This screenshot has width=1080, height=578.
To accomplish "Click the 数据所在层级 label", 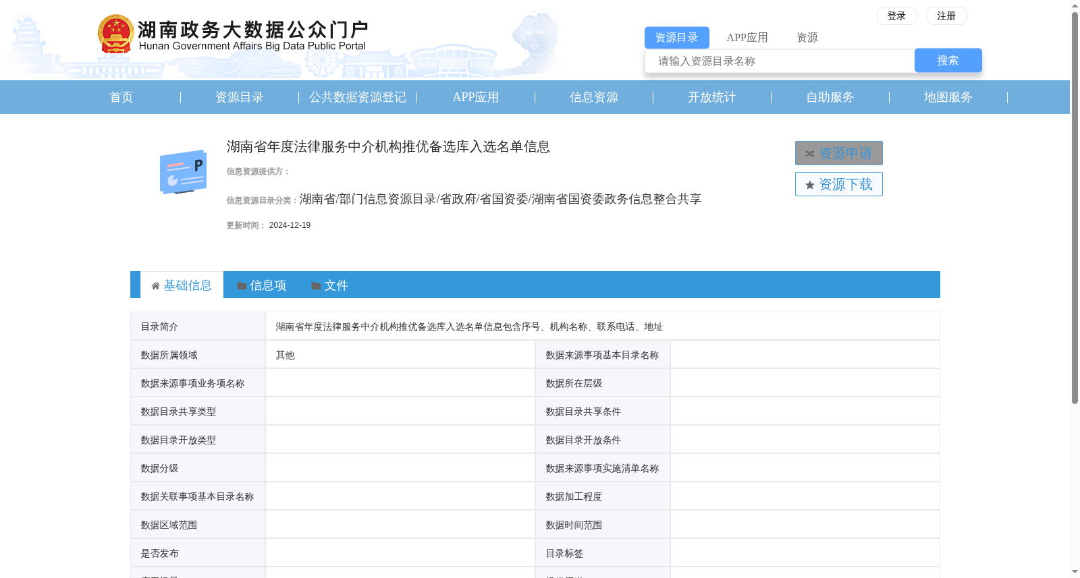I will coord(574,383).
